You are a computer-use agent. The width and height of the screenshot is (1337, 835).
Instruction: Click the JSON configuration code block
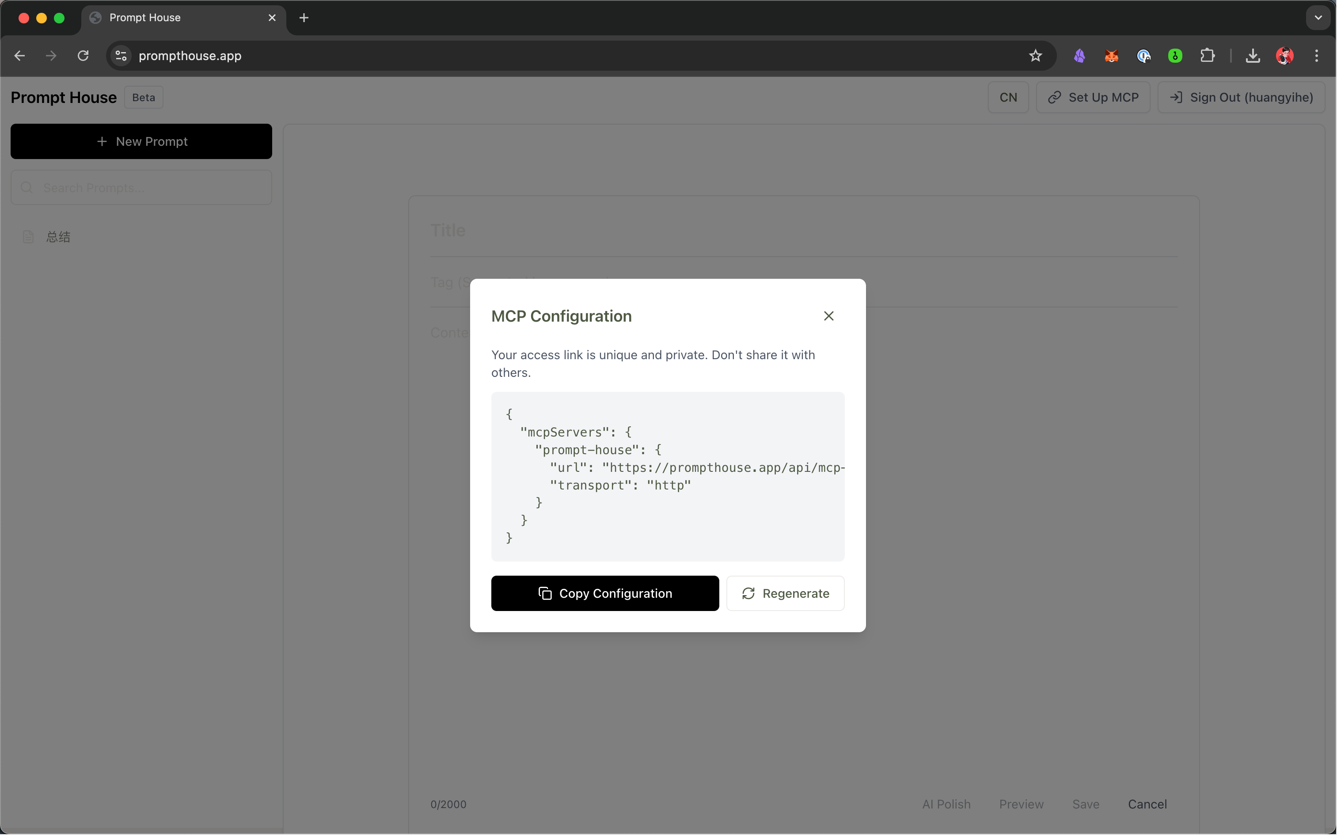(667, 476)
